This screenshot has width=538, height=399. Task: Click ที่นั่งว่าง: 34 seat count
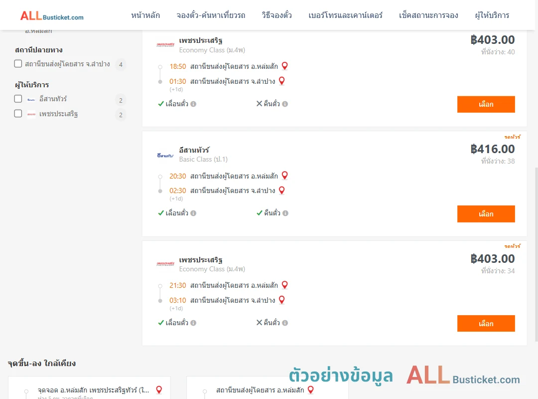coord(498,270)
